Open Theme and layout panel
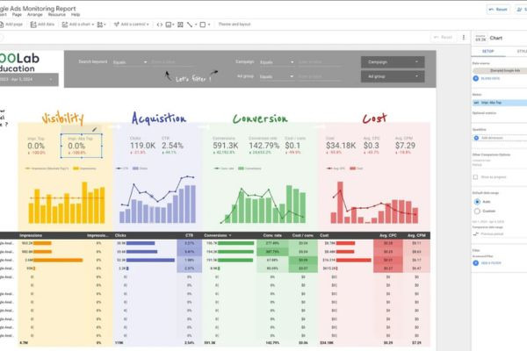Image resolution: width=527 pixels, height=351 pixels. (235, 25)
